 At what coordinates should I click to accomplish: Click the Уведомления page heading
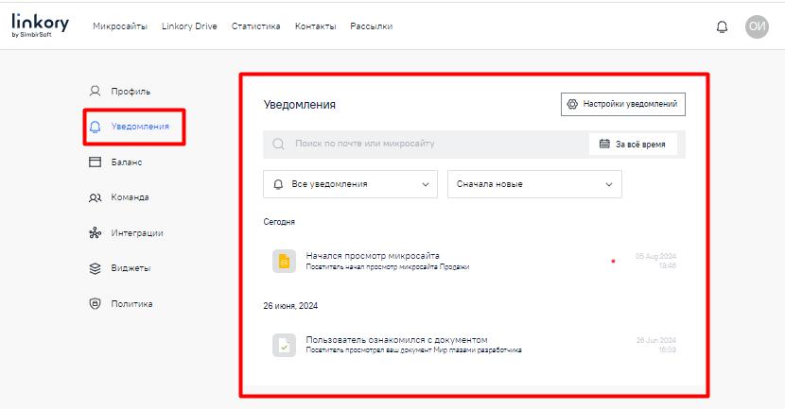pos(300,105)
